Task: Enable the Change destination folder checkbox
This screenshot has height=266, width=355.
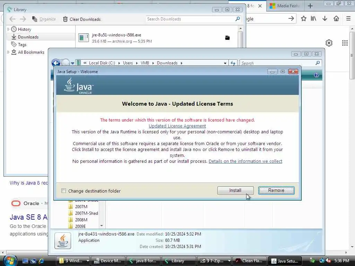Action: (x=64, y=191)
